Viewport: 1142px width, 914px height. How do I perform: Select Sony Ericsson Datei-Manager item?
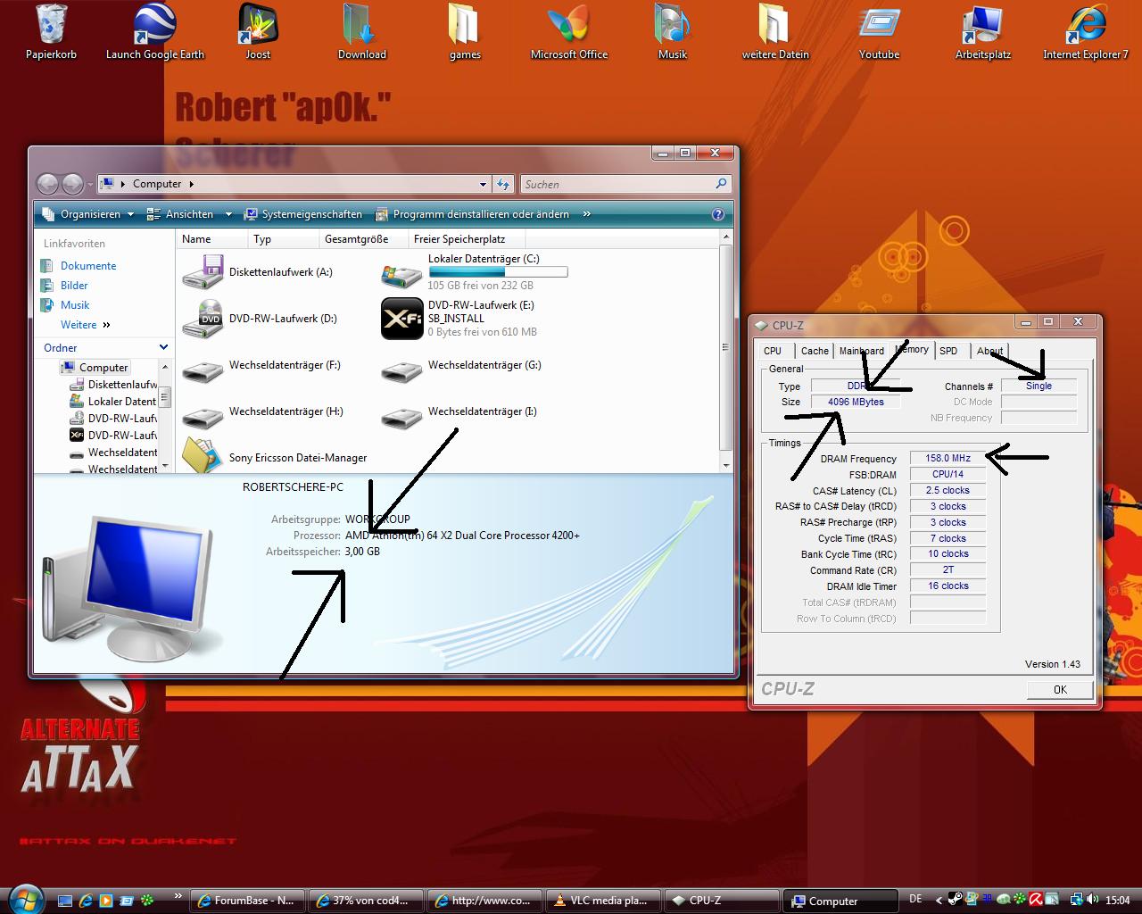click(x=275, y=456)
